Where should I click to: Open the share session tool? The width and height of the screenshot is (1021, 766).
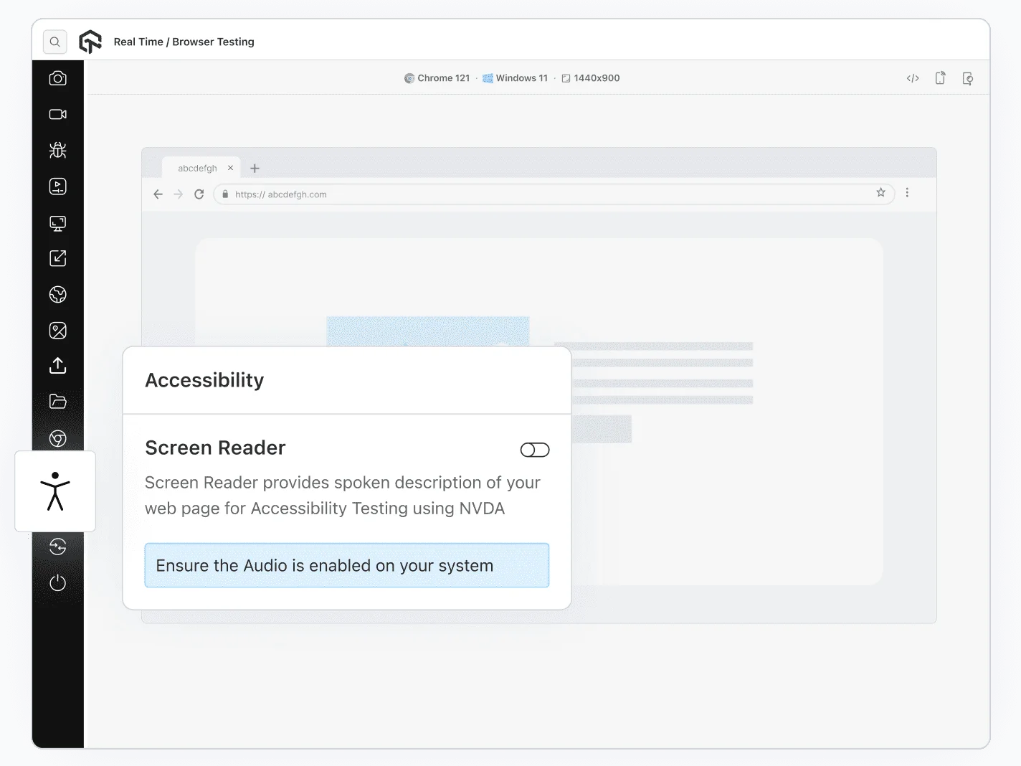tap(57, 258)
